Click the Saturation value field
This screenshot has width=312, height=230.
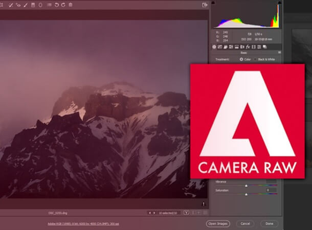click(x=272, y=190)
